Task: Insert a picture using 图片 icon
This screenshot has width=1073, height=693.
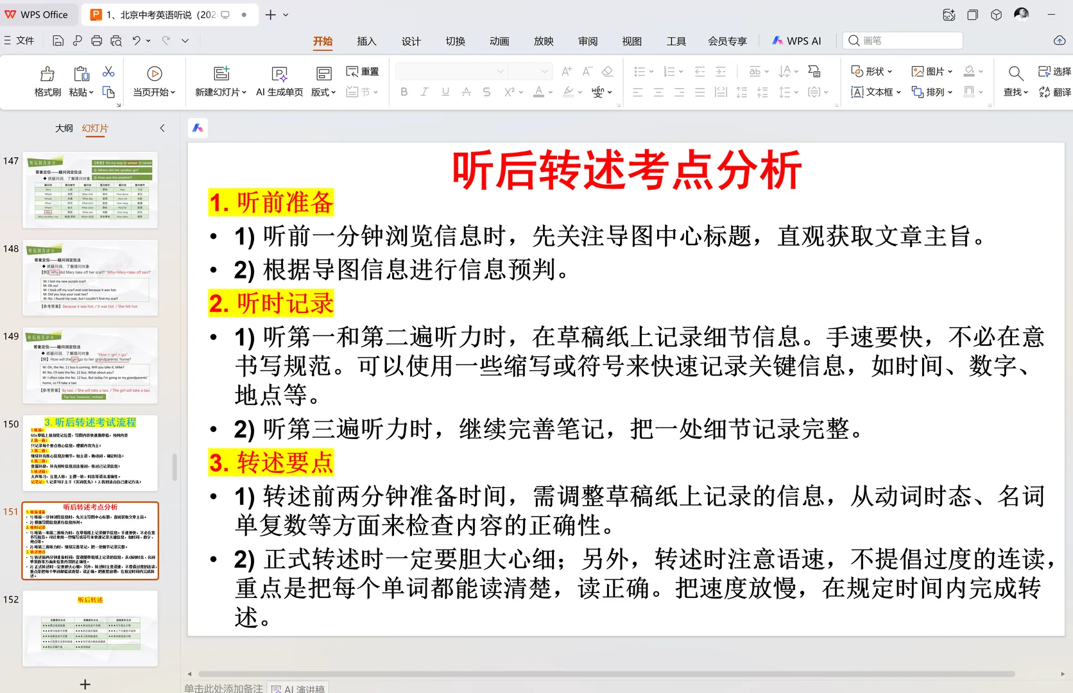Action: [x=929, y=71]
